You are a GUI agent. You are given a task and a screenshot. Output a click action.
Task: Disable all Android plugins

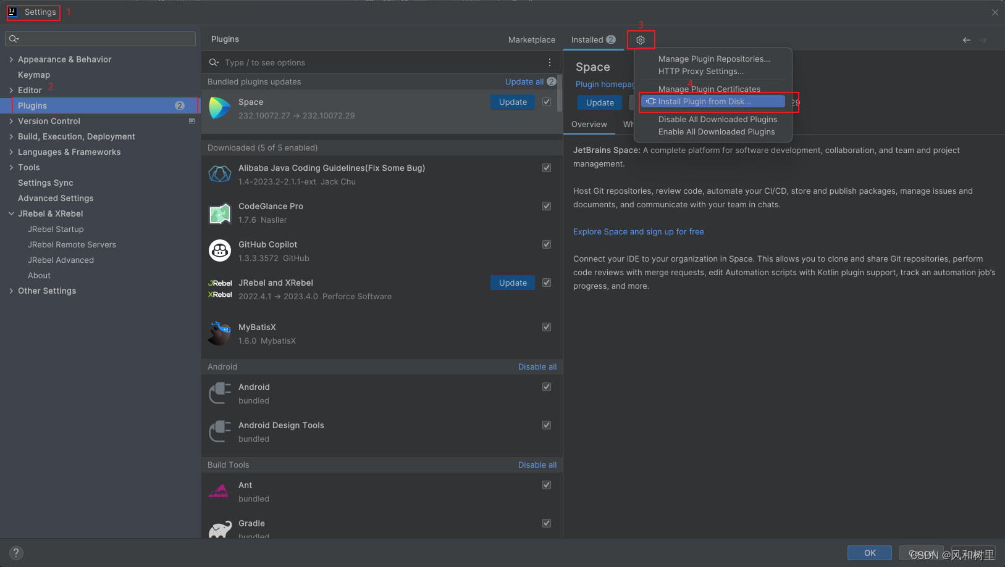537,366
